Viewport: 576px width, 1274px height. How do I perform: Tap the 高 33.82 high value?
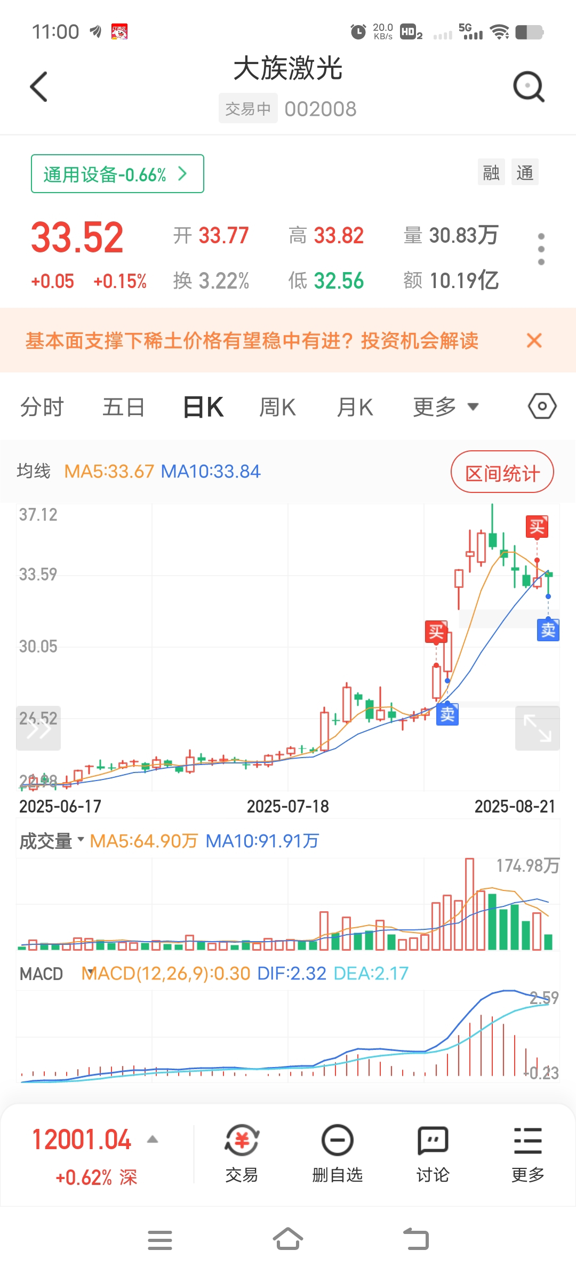tap(326, 235)
